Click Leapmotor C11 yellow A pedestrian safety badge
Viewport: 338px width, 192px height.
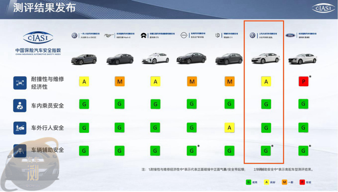[x=229, y=128]
